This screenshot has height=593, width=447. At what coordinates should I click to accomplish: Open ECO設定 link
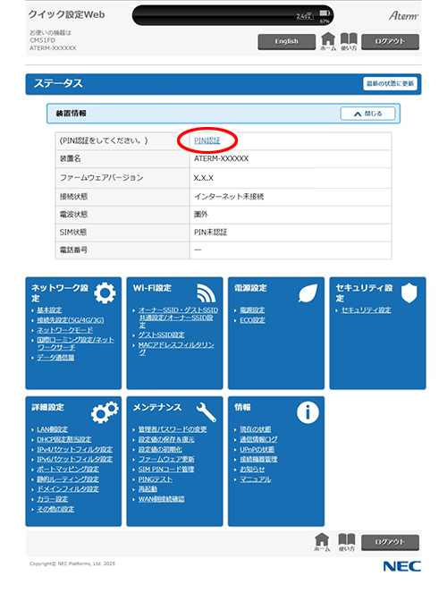click(x=252, y=320)
